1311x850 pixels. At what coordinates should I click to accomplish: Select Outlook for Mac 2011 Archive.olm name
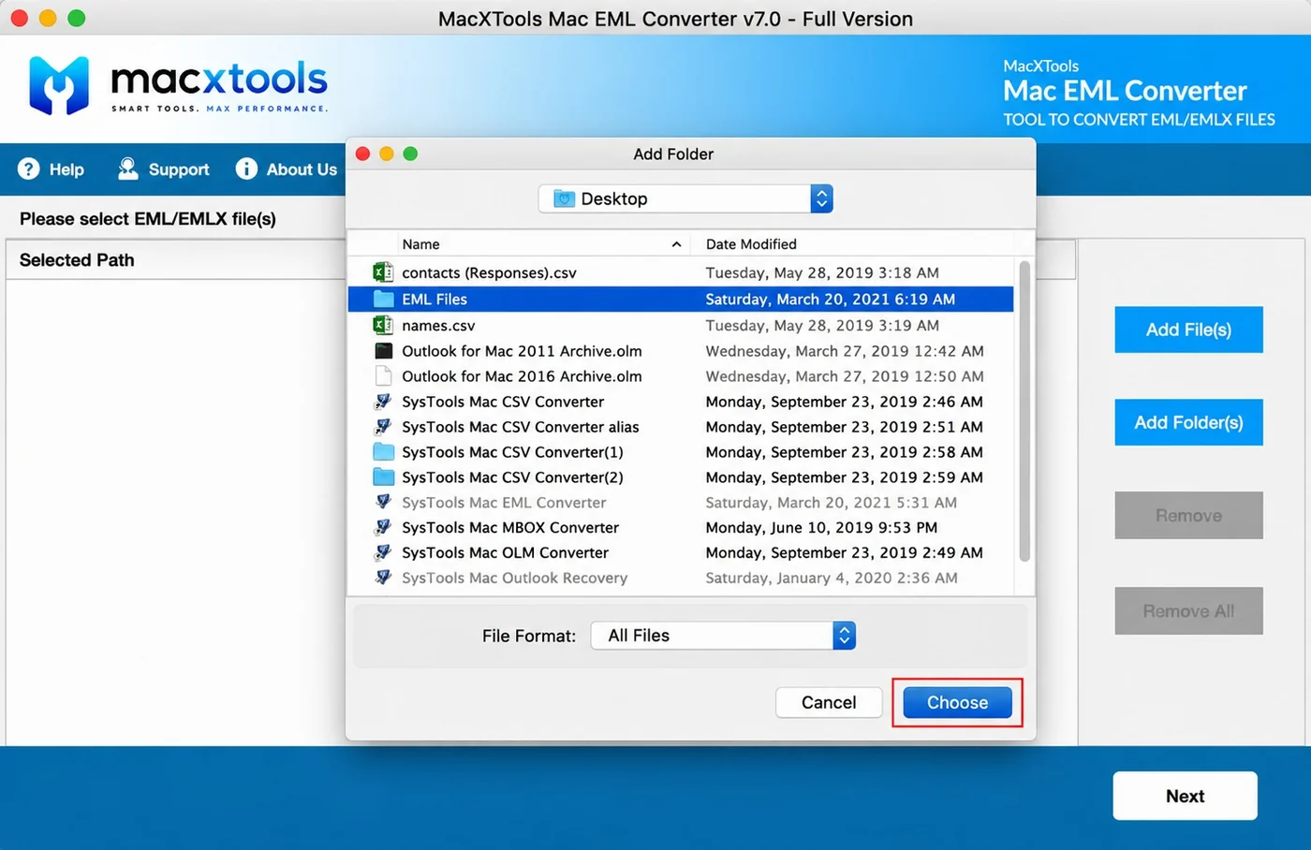pos(522,351)
